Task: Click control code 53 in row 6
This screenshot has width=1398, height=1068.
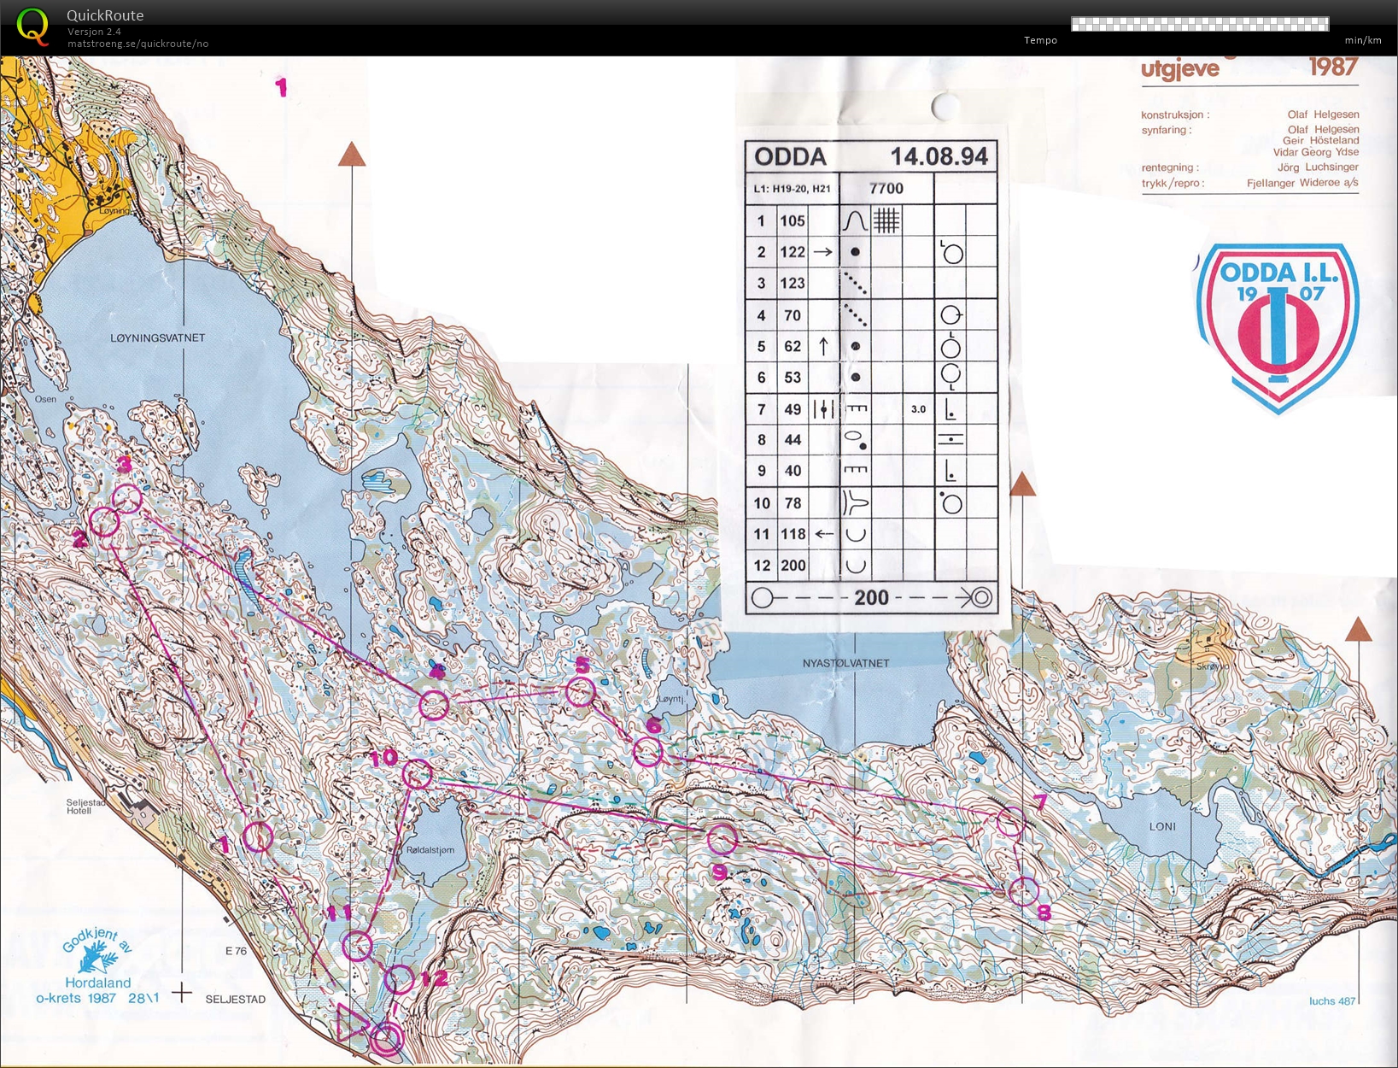Action: [793, 377]
